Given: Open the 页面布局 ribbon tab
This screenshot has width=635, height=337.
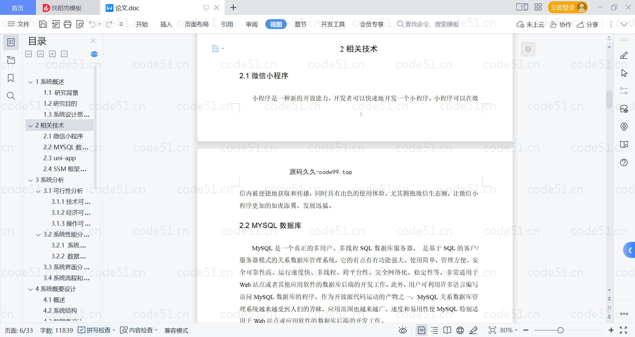Looking at the screenshot, I should click(196, 24).
